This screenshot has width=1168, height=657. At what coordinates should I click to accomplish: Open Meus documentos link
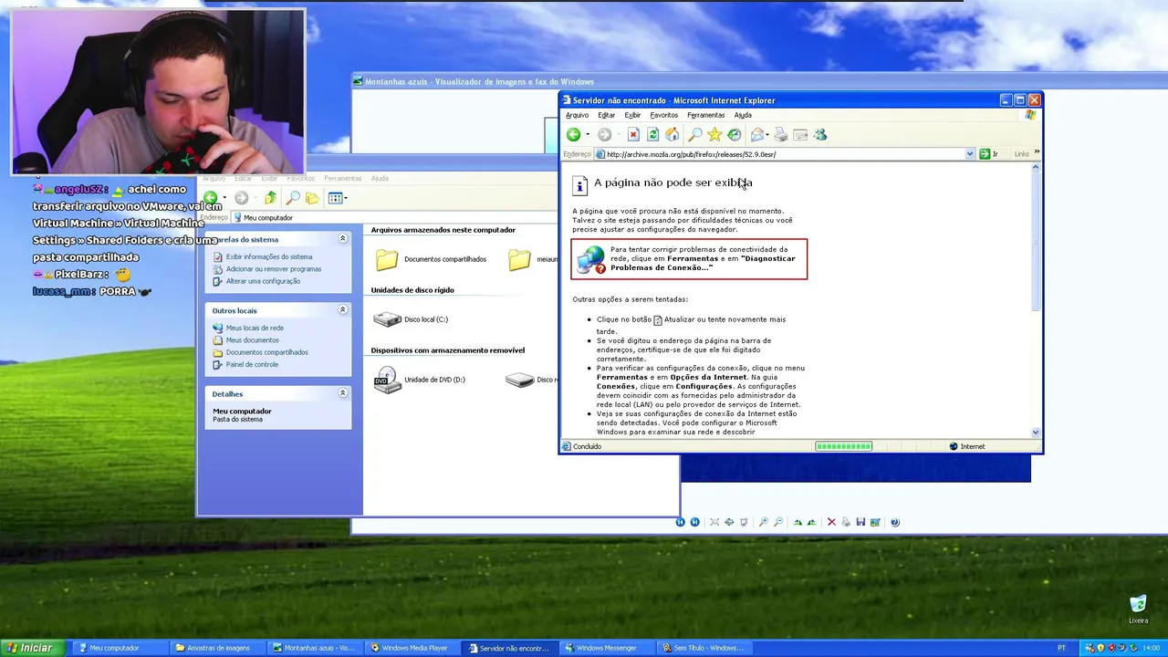click(x=253, y=340)
